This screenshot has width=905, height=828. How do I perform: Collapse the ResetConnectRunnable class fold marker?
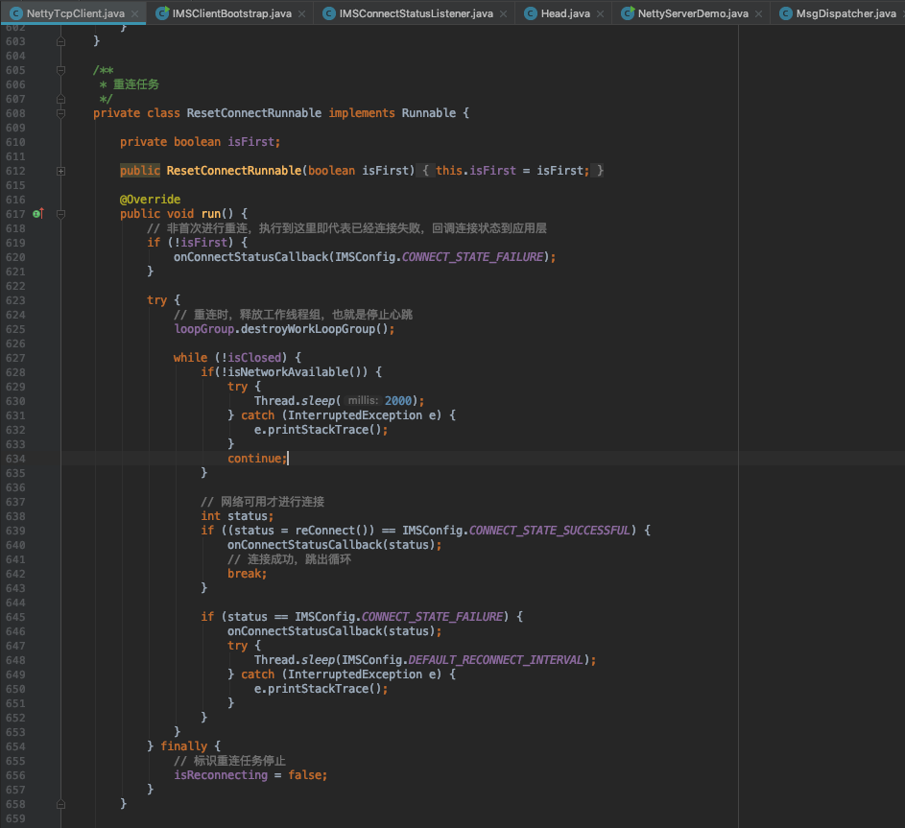[60, 113]
